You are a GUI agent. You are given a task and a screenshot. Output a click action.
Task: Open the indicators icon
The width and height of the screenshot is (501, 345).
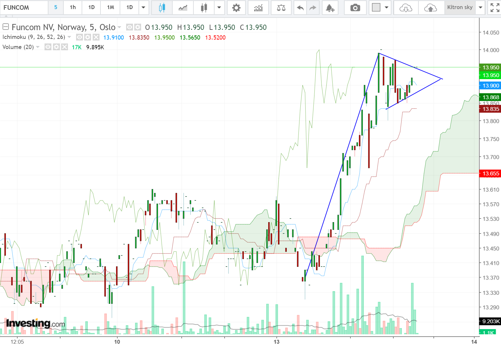tap(258, 7)
